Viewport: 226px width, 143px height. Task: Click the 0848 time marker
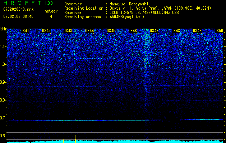pyautogui.click(x=176, y=31)
